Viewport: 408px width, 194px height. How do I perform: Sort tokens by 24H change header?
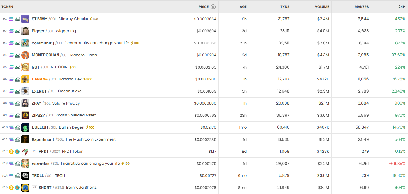(402, 7)
